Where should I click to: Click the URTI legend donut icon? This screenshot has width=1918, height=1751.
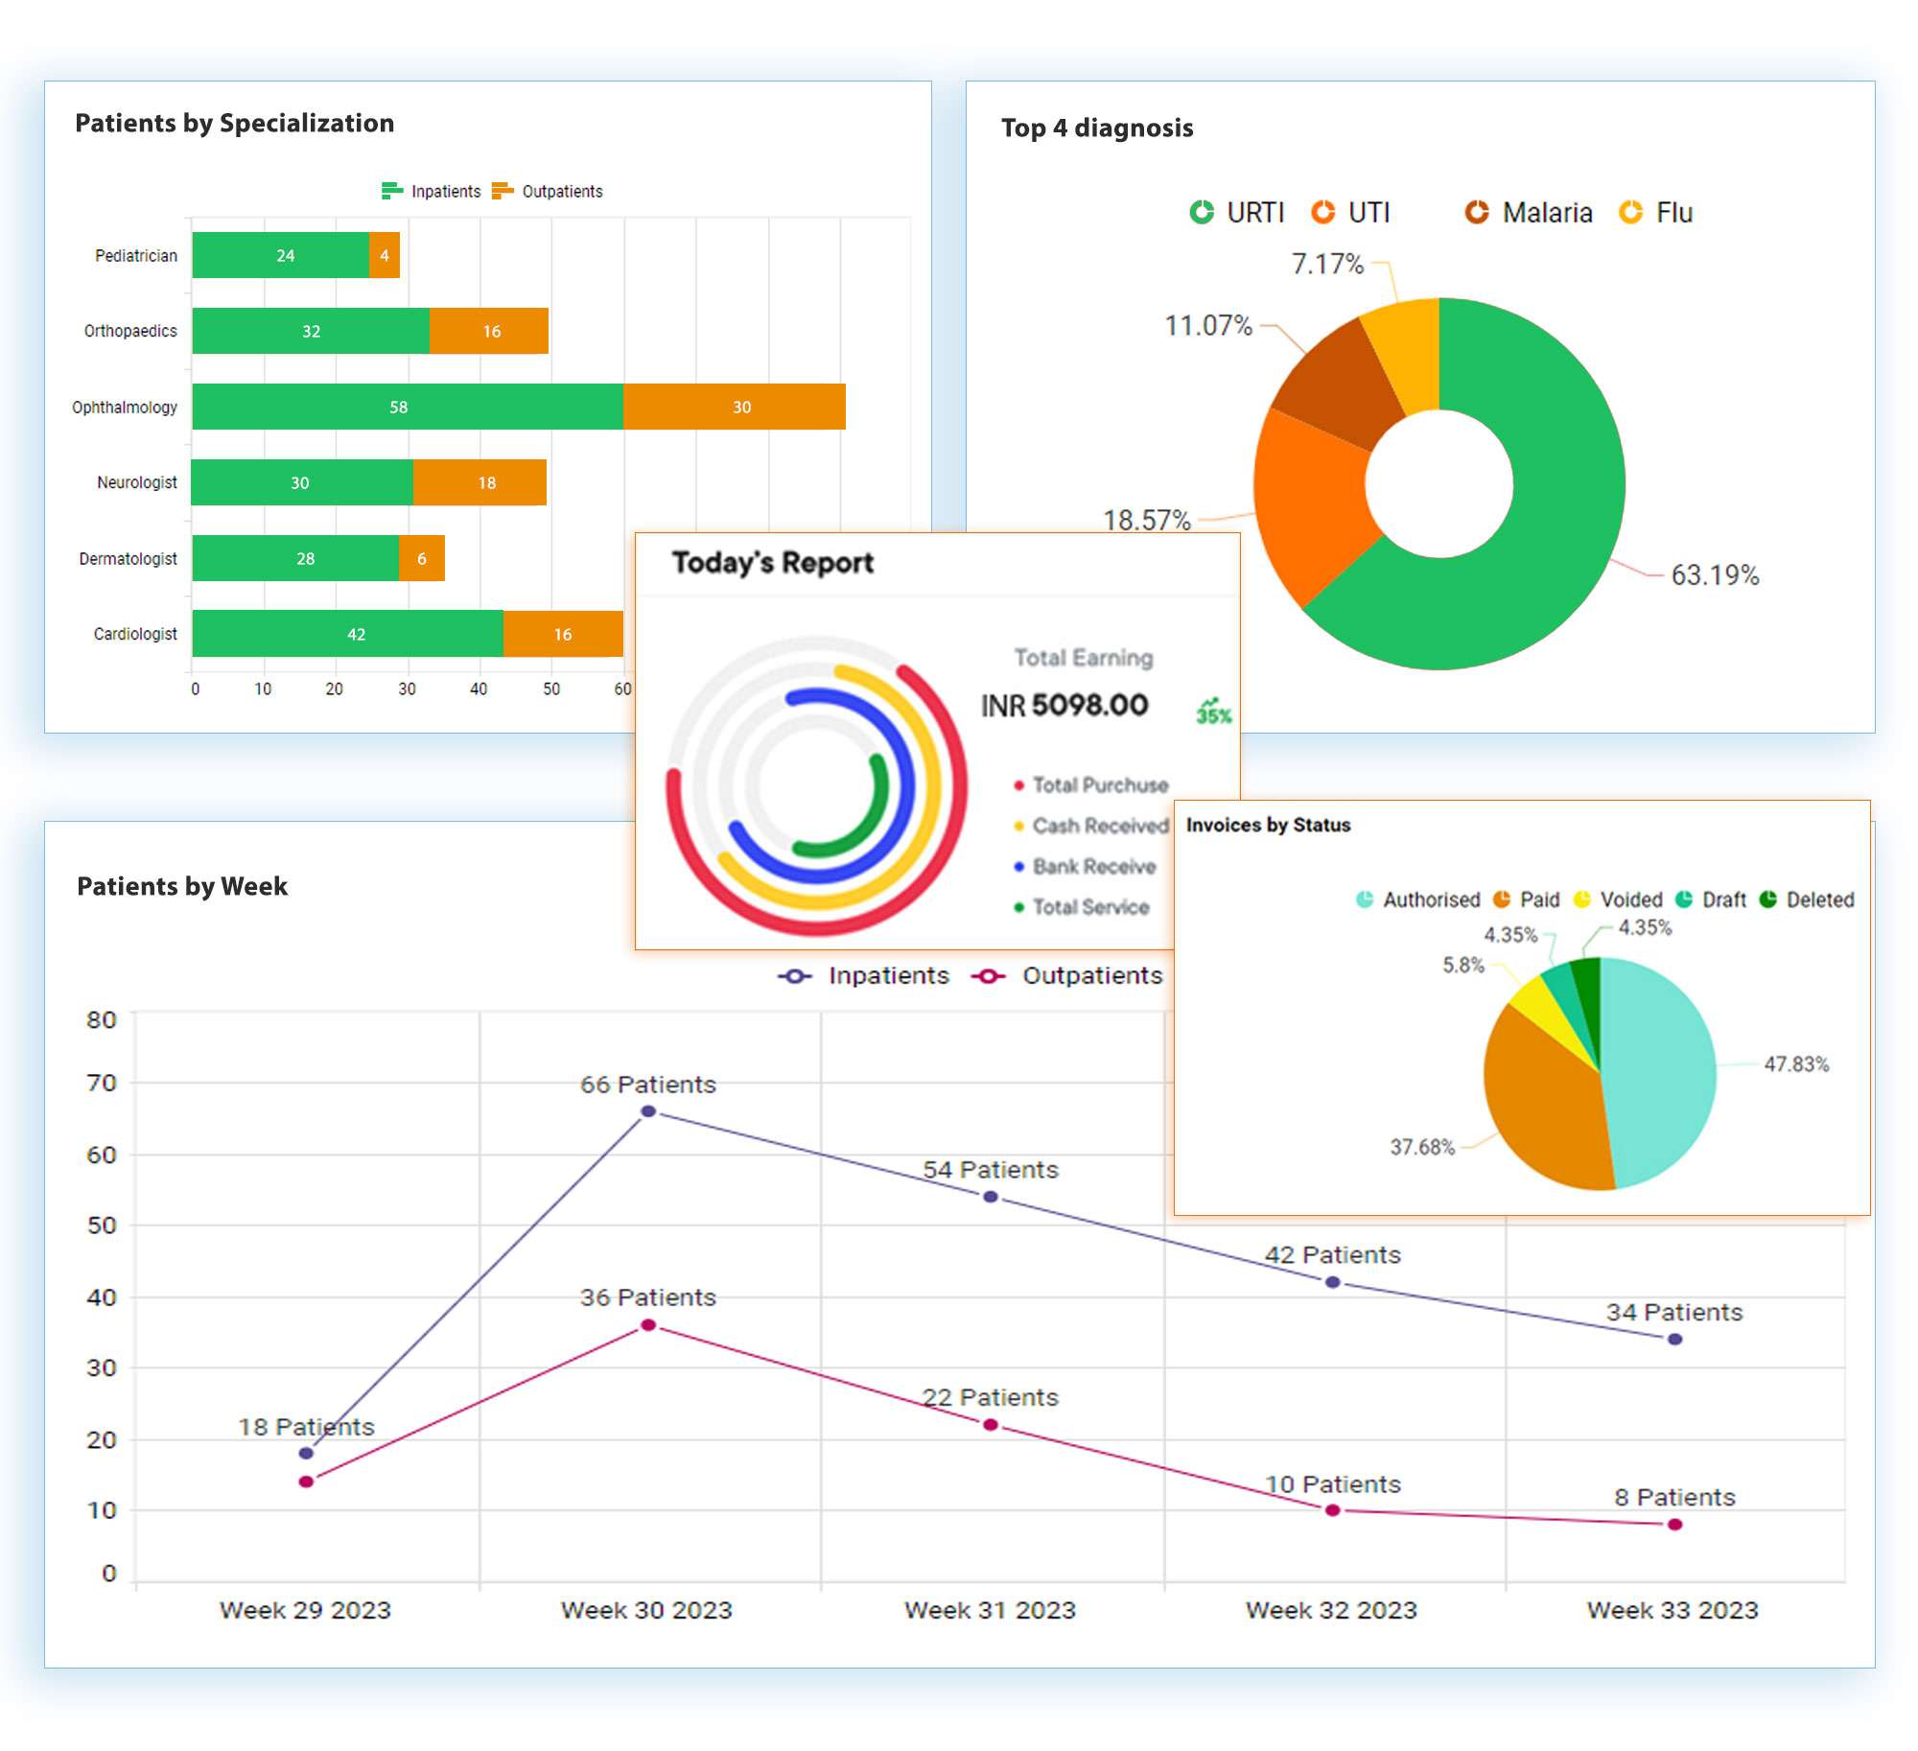pyautogui.click(x=1201, y=212)
